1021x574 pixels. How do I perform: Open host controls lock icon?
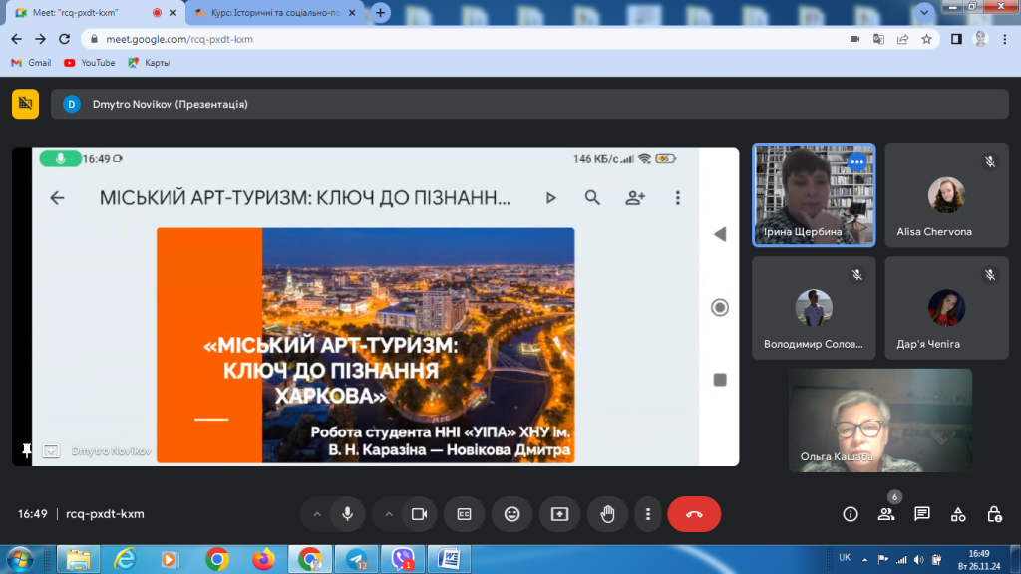[x=994, y=514]
